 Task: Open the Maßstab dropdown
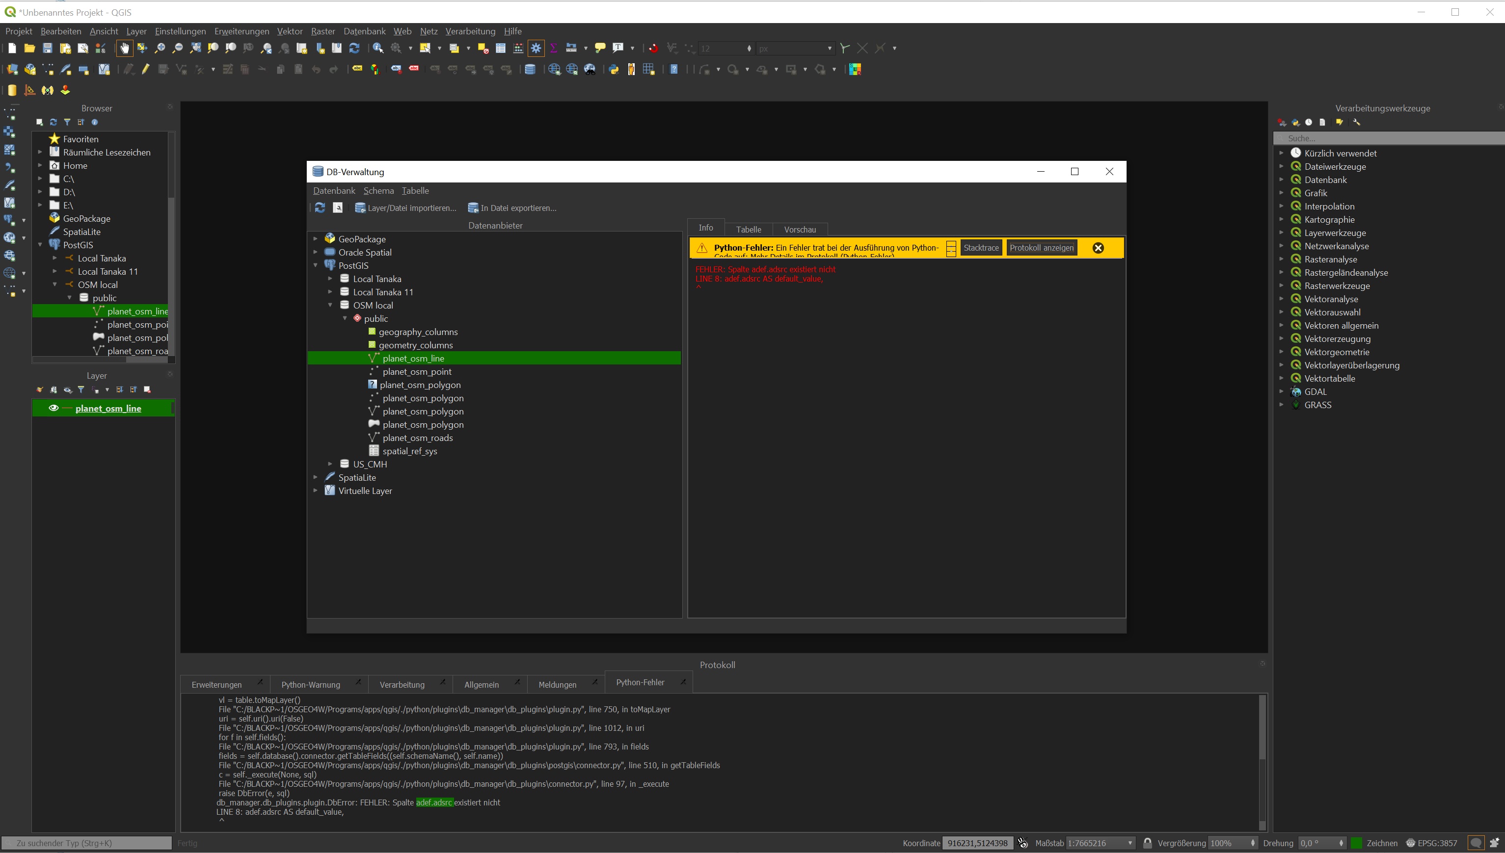point(1131,843)
